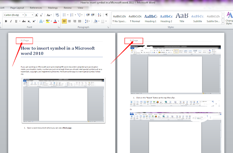Select Justify alignment
This screenshot has width=233, height=153.
coord(80,21)
